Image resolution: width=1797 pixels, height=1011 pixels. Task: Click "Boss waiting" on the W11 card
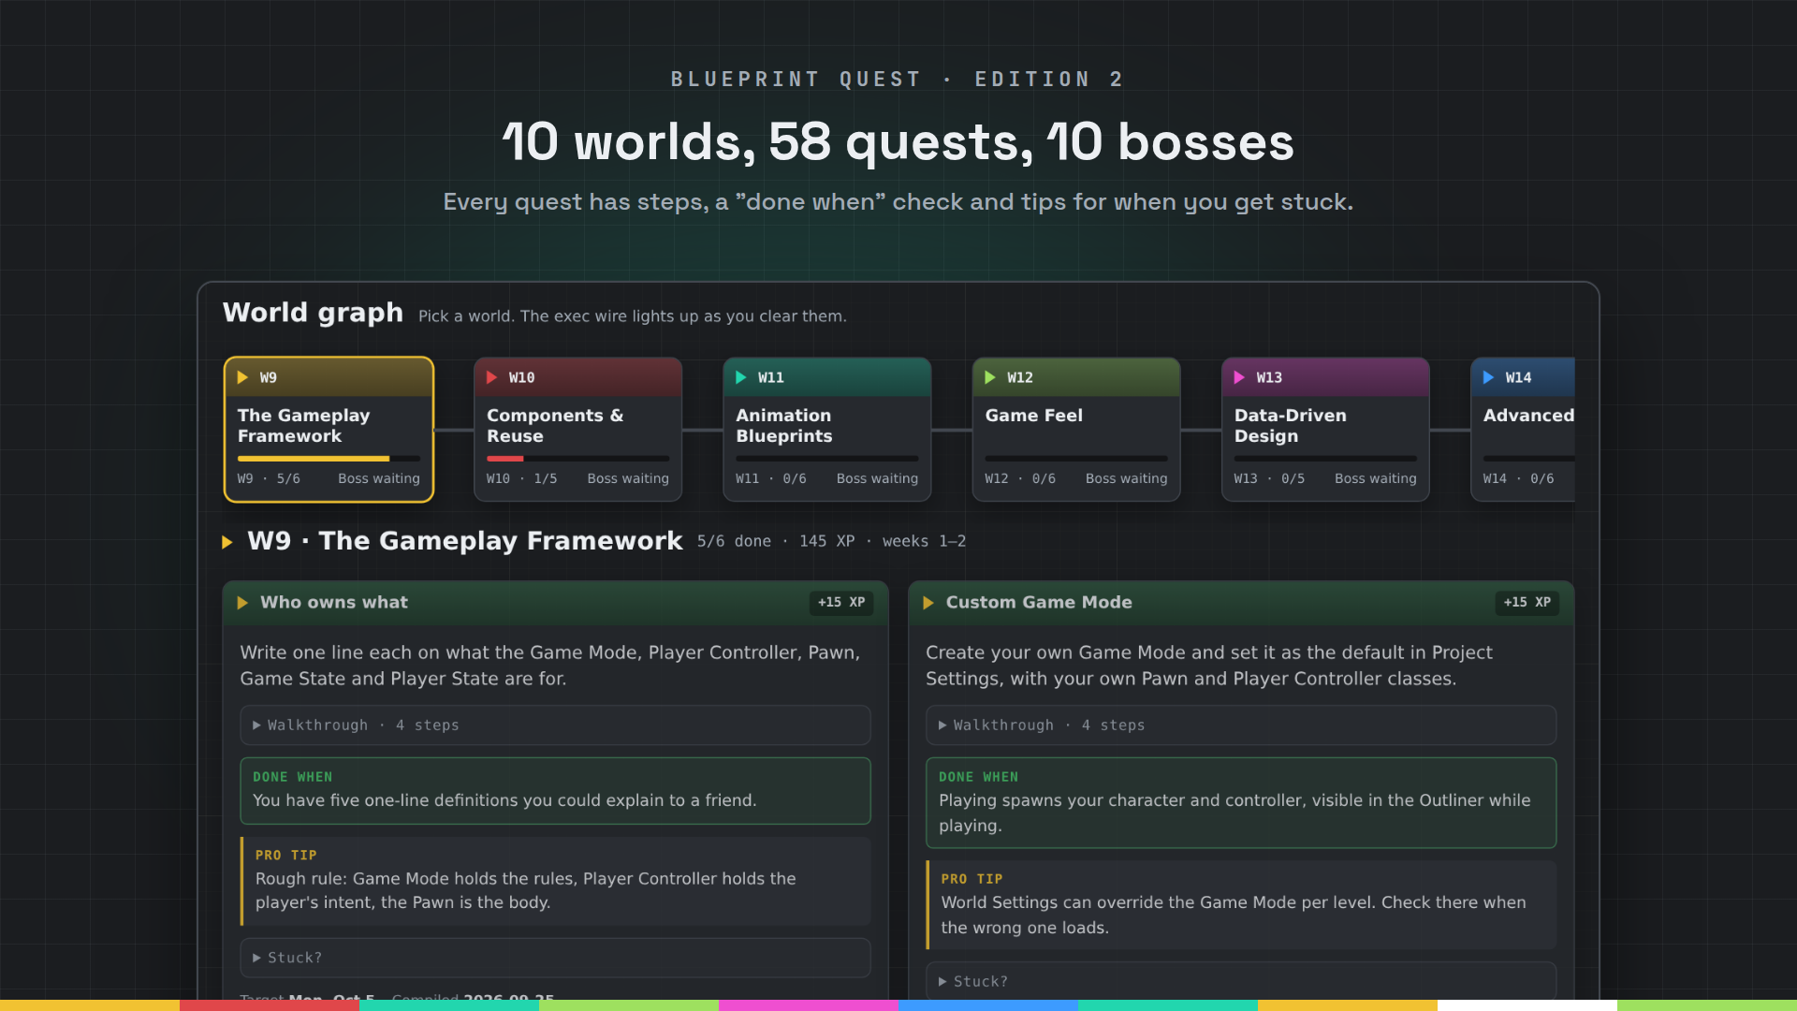(877, 478)
